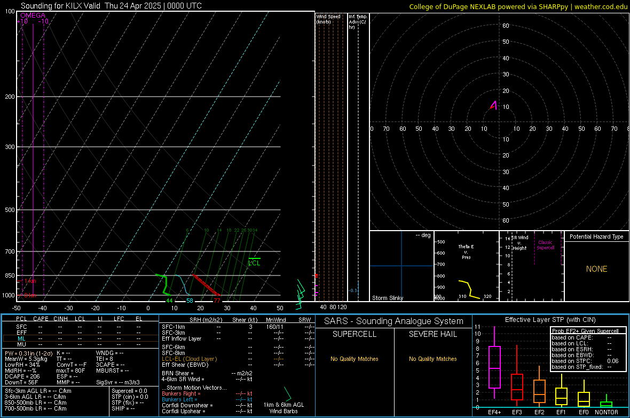Select the highlighted ML parcel row
The width and height of the screenshot is (630, 418).
(x=81, y=338)
